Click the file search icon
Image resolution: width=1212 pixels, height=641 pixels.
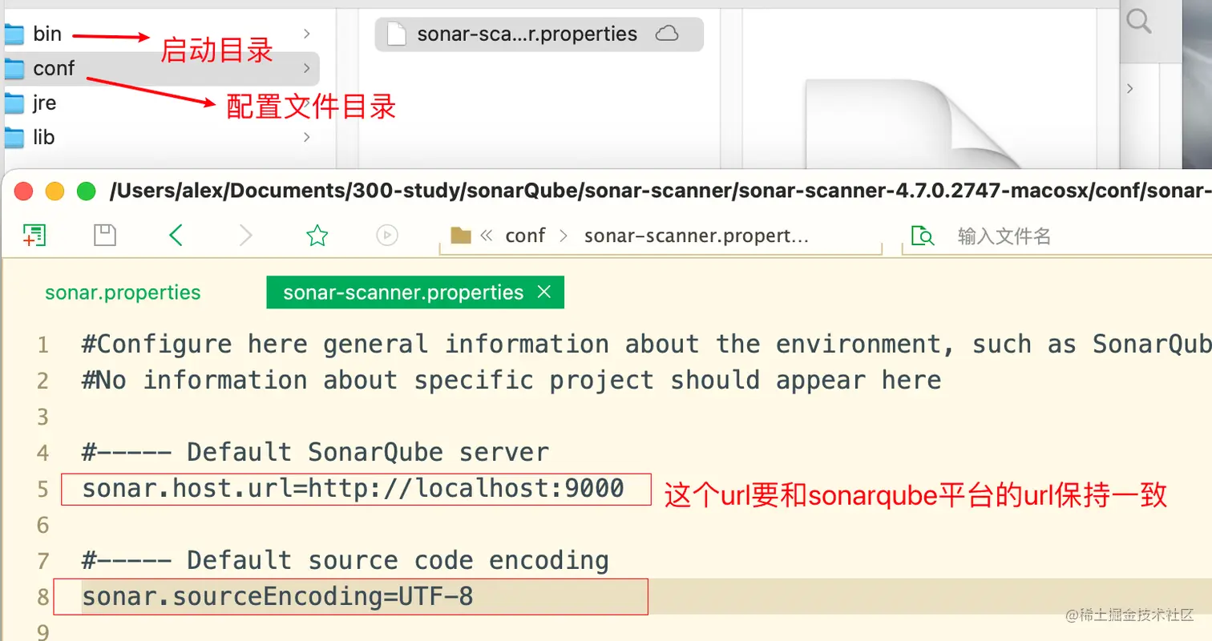pyautogui.click(x=924, y=236)
